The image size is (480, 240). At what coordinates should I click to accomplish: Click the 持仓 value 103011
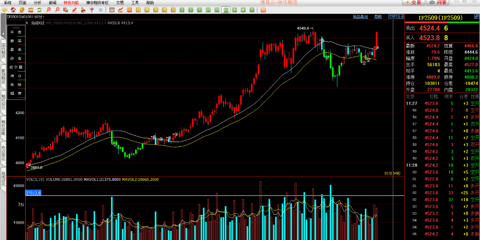coord(432,83)
